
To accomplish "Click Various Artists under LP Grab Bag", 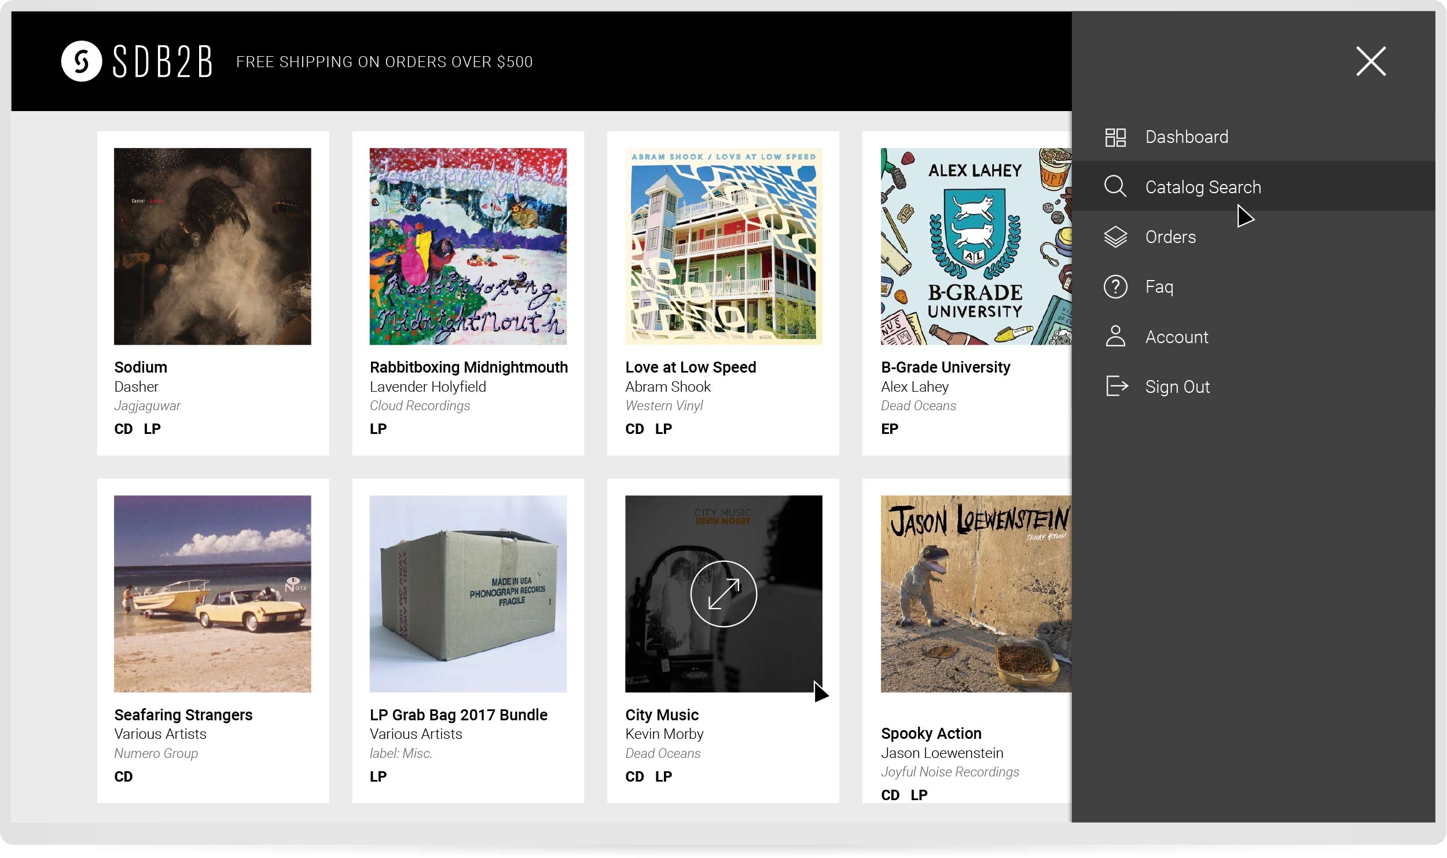I will (416, 734).
